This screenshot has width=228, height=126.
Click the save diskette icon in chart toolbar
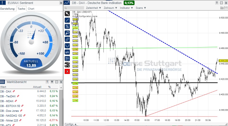[226, 8]
